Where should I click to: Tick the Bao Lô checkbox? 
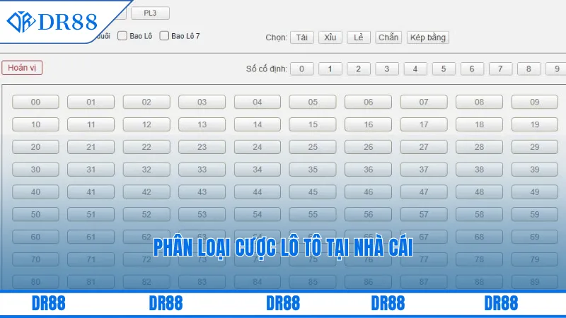[x=122, y=36]
